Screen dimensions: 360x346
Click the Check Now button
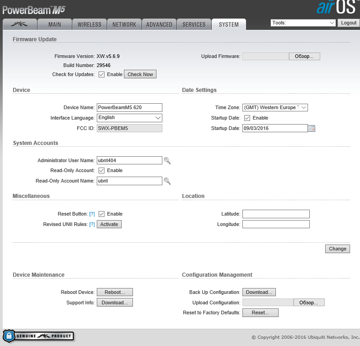[140, 74]
